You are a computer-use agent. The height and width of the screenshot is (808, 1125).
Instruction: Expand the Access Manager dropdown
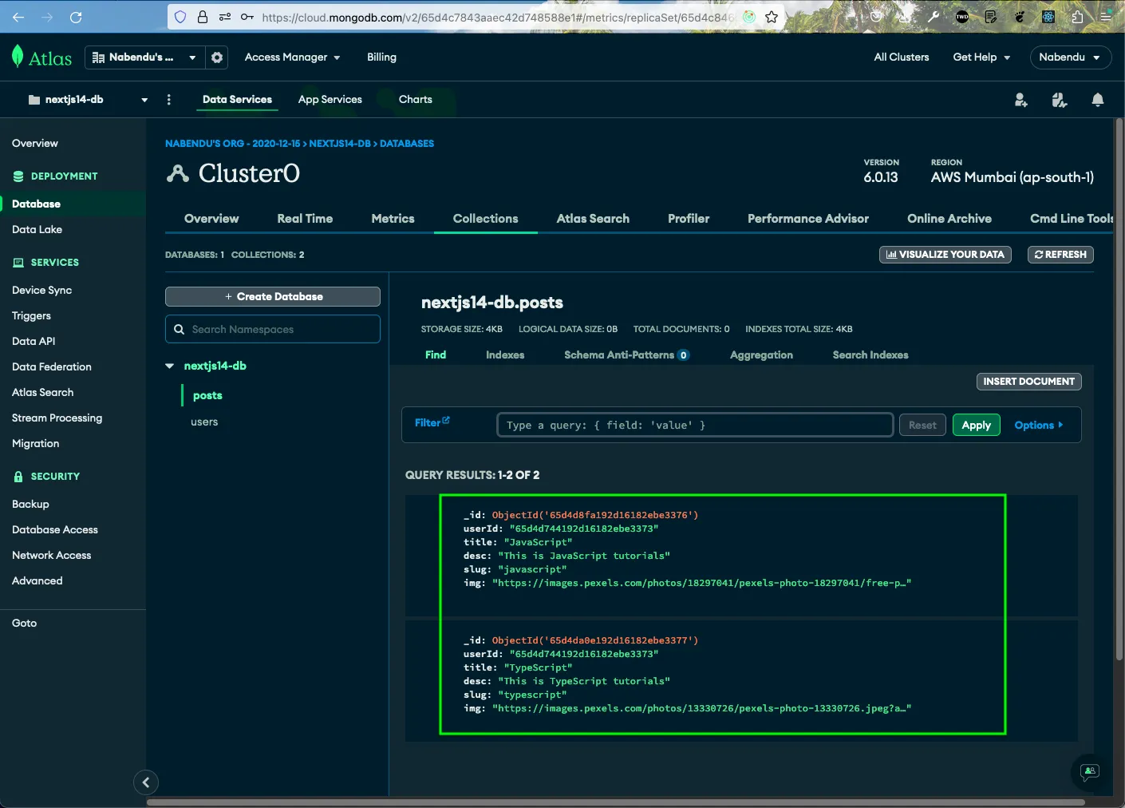tap(292, 57)
